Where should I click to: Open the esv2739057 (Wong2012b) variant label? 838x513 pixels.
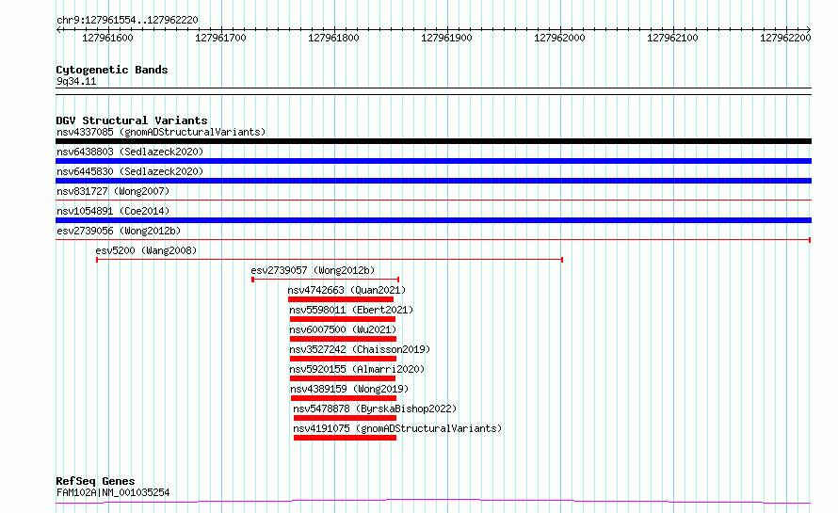click(x=313, y=270)
